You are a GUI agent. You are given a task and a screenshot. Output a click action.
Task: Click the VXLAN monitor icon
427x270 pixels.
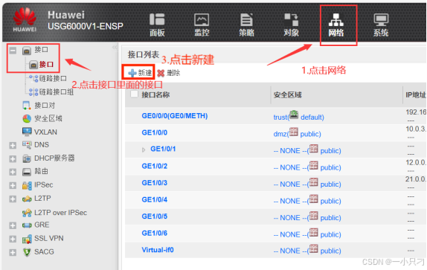[27, 132]
